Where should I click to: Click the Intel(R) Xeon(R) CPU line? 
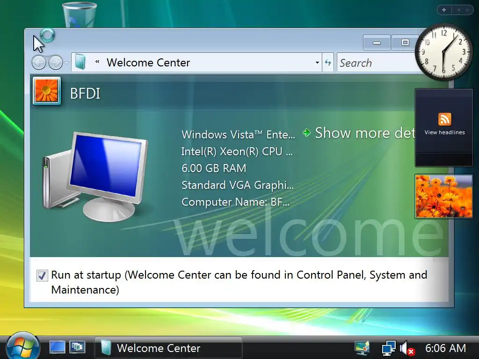[x=237, y=151]
